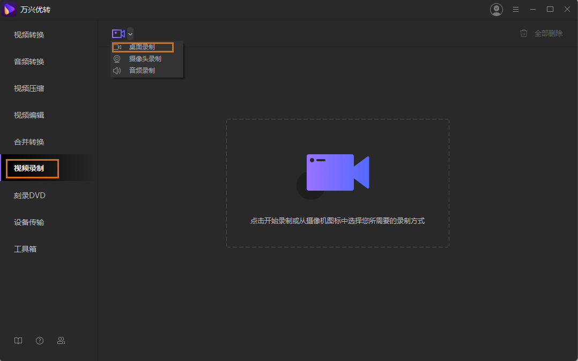Choose 摄像头录制 webcam recording option
The height and width of the screenshot is (361, 578).
(x=145, y=59)
